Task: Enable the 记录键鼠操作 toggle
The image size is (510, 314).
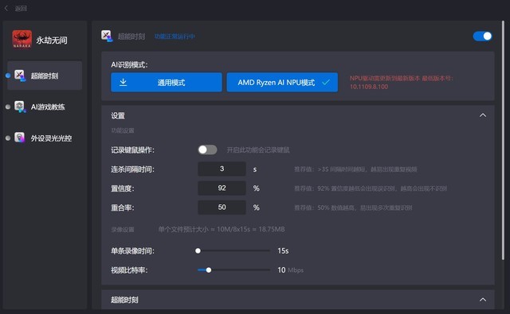Action: (x=207, y=149)
